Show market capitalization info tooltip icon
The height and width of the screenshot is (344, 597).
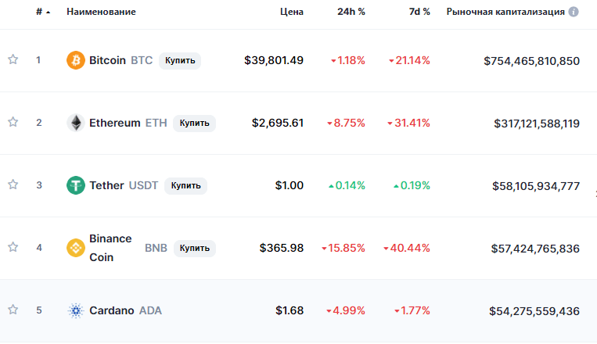(x=574, y=12)
